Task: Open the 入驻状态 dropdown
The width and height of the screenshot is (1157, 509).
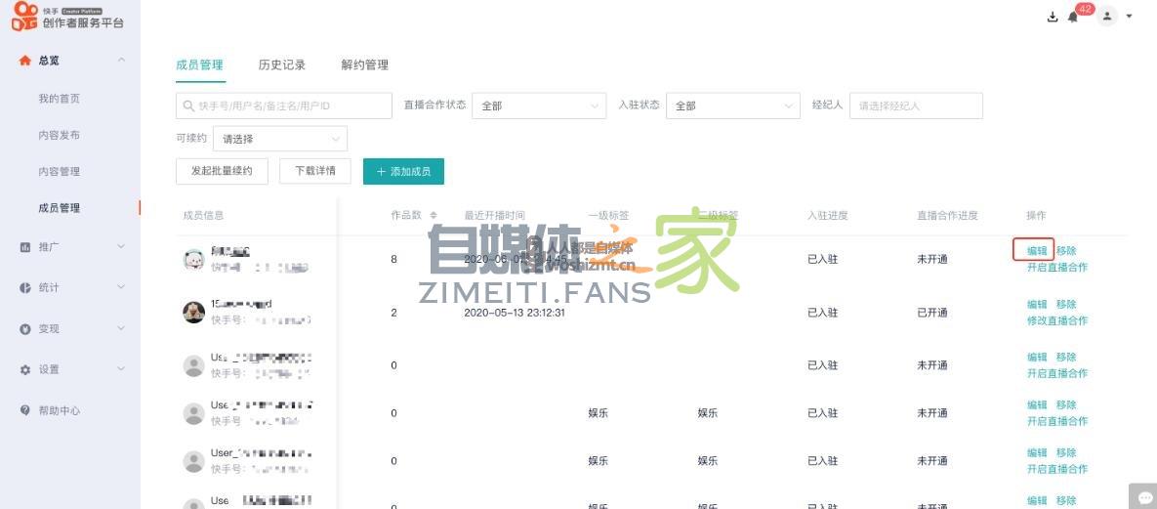Action: tap(733, 106)
